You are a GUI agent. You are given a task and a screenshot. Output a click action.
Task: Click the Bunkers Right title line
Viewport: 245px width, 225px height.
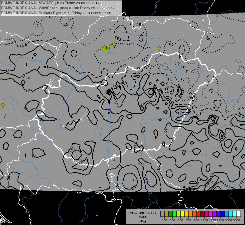(x=56, y=13)
